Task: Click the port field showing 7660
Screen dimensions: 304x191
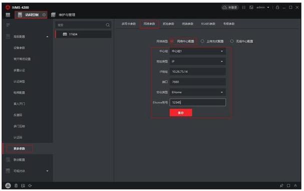Action: point(197,82)
